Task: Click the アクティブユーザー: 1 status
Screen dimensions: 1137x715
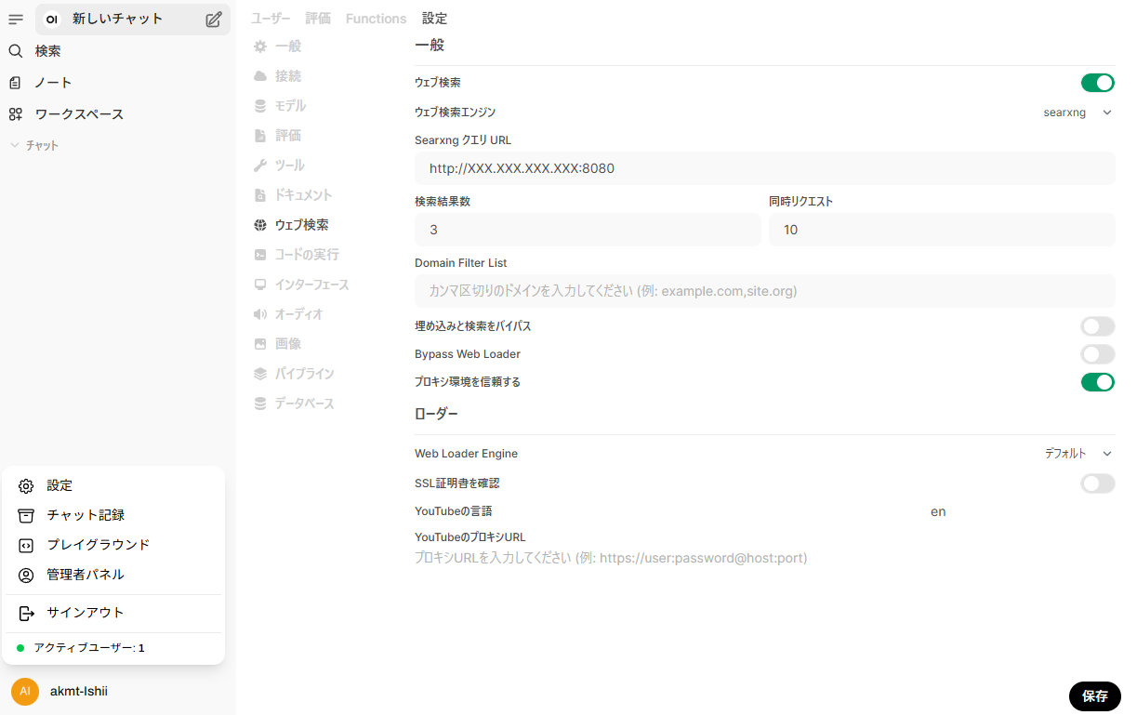Action: pyautogui.click(x=89, y=648)
